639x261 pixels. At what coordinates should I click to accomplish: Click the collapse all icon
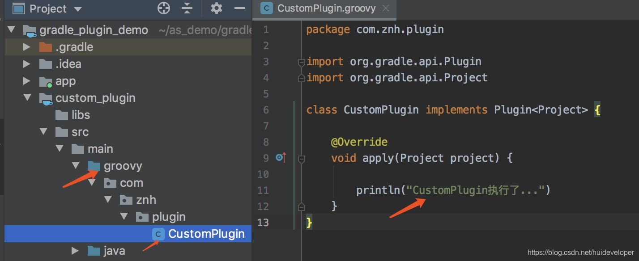point(187,8)
